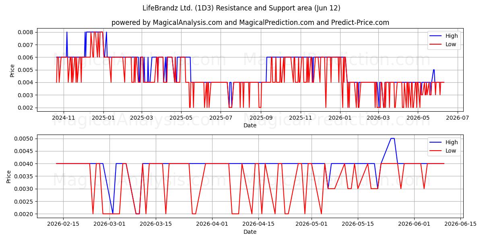
Task: Click the '0.0035' price tick on bottom chart
Action: (x=24, y=176)
